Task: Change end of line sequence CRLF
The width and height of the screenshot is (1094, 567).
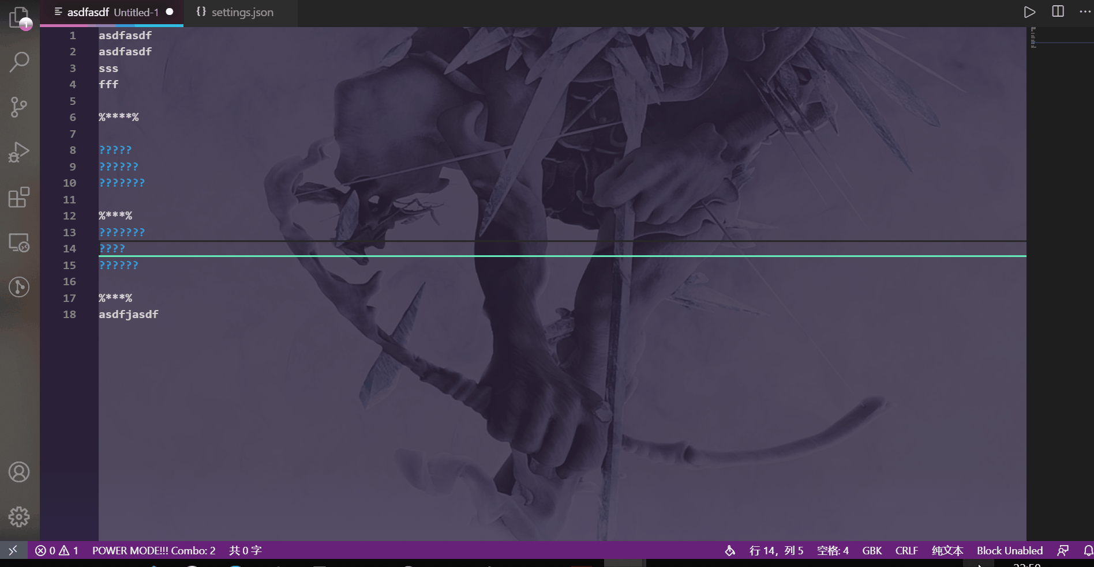Action: click(x=906, y=550)
